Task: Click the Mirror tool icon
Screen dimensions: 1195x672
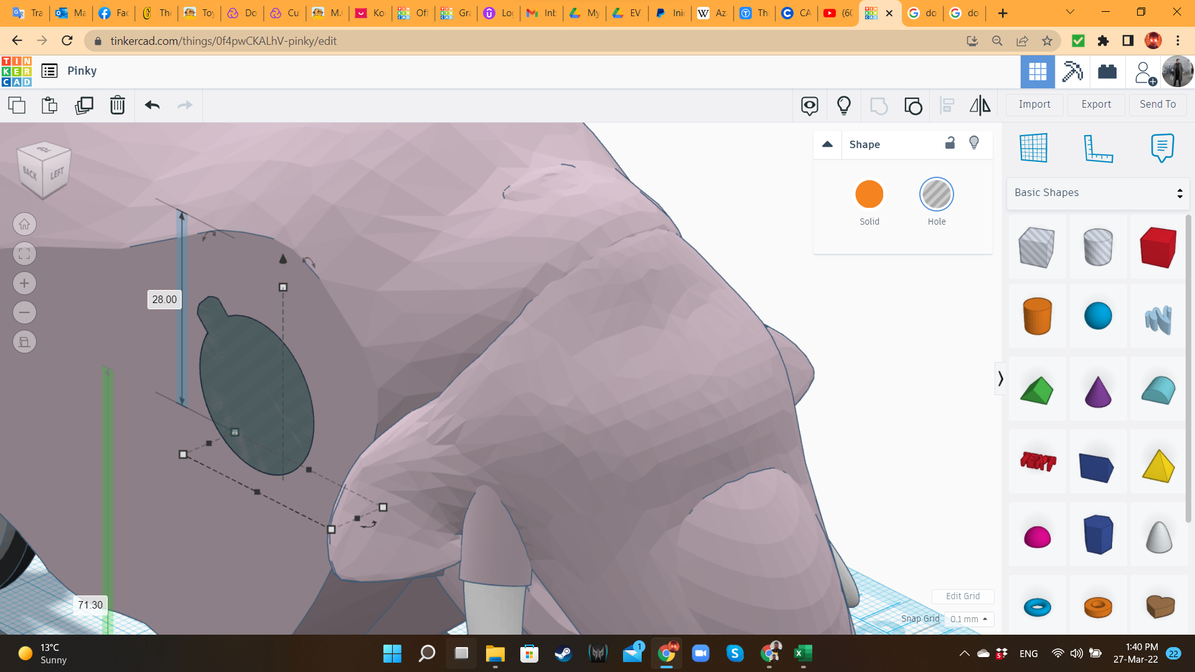Action: tap(980, 105)
